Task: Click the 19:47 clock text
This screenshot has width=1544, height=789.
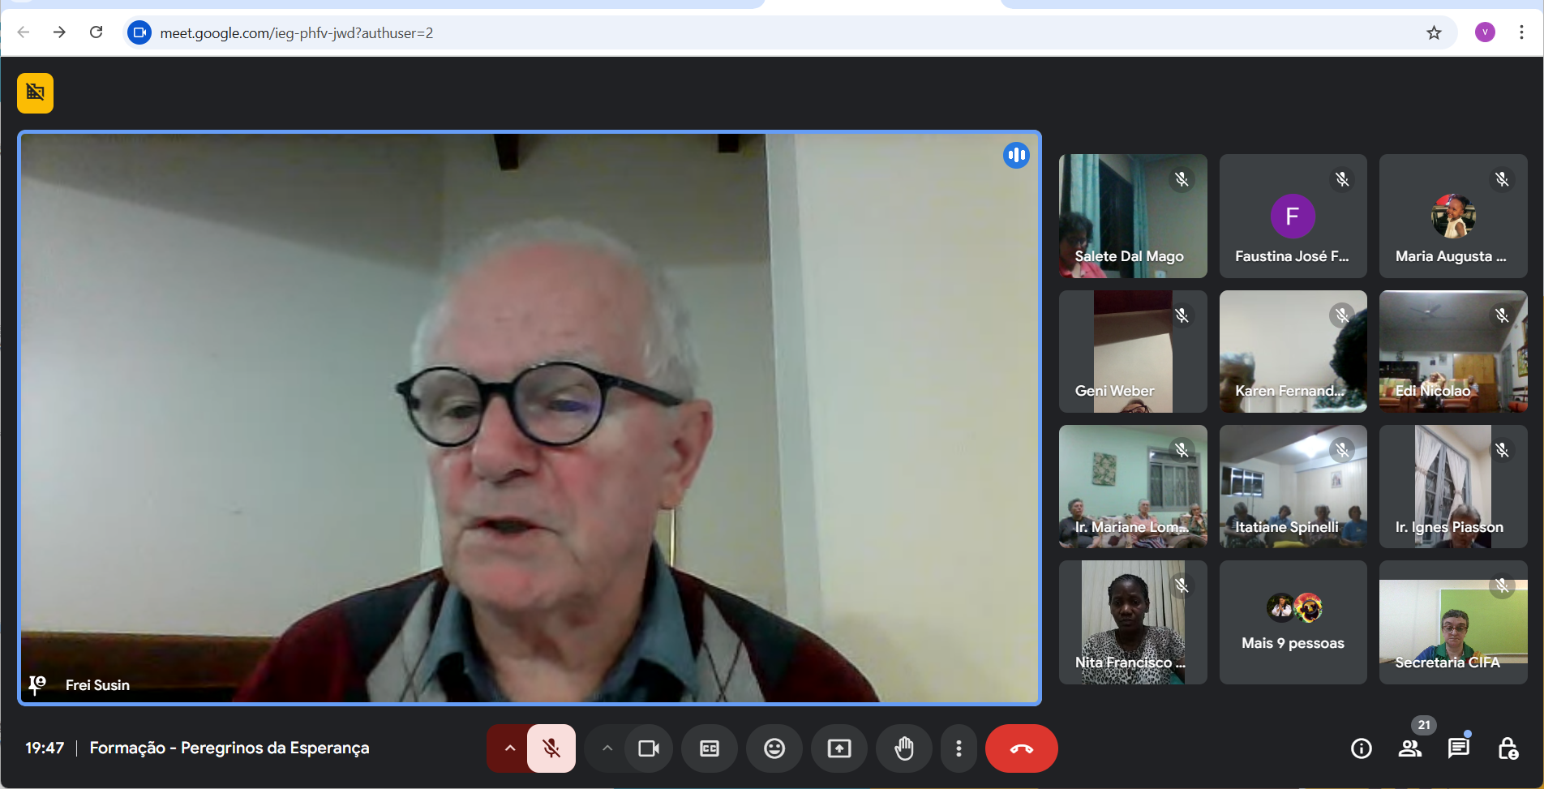Action: (x=45, y=748)
